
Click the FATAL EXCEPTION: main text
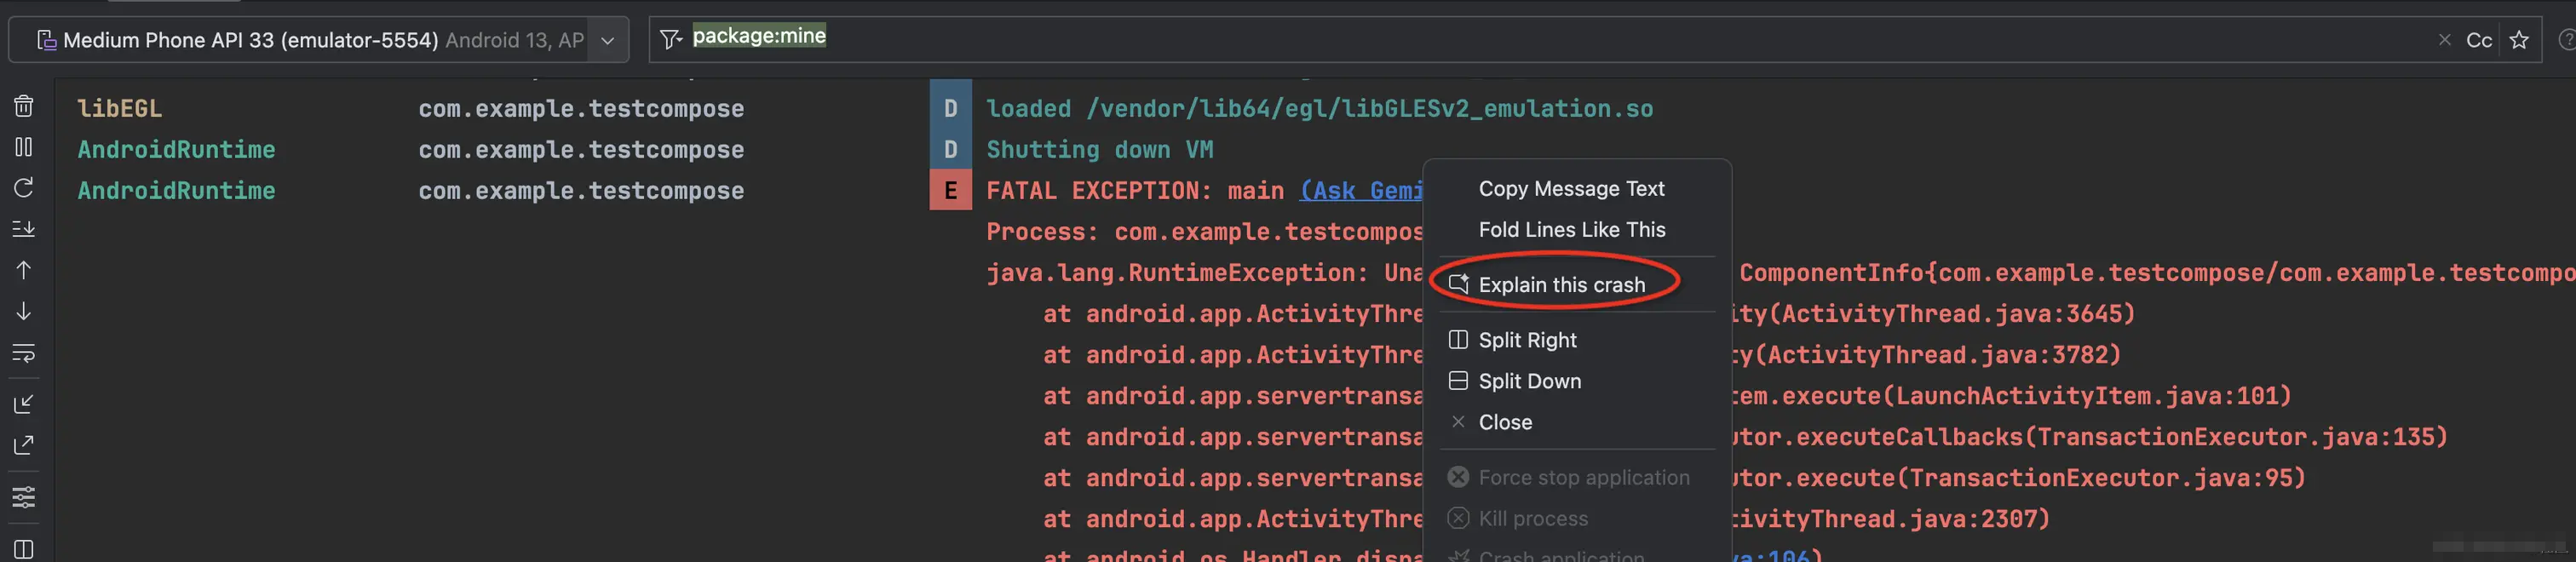(x=1134, y=191)
